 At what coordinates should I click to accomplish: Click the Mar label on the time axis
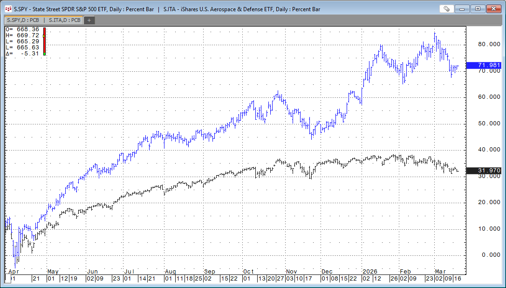click(x=440, y=271)
